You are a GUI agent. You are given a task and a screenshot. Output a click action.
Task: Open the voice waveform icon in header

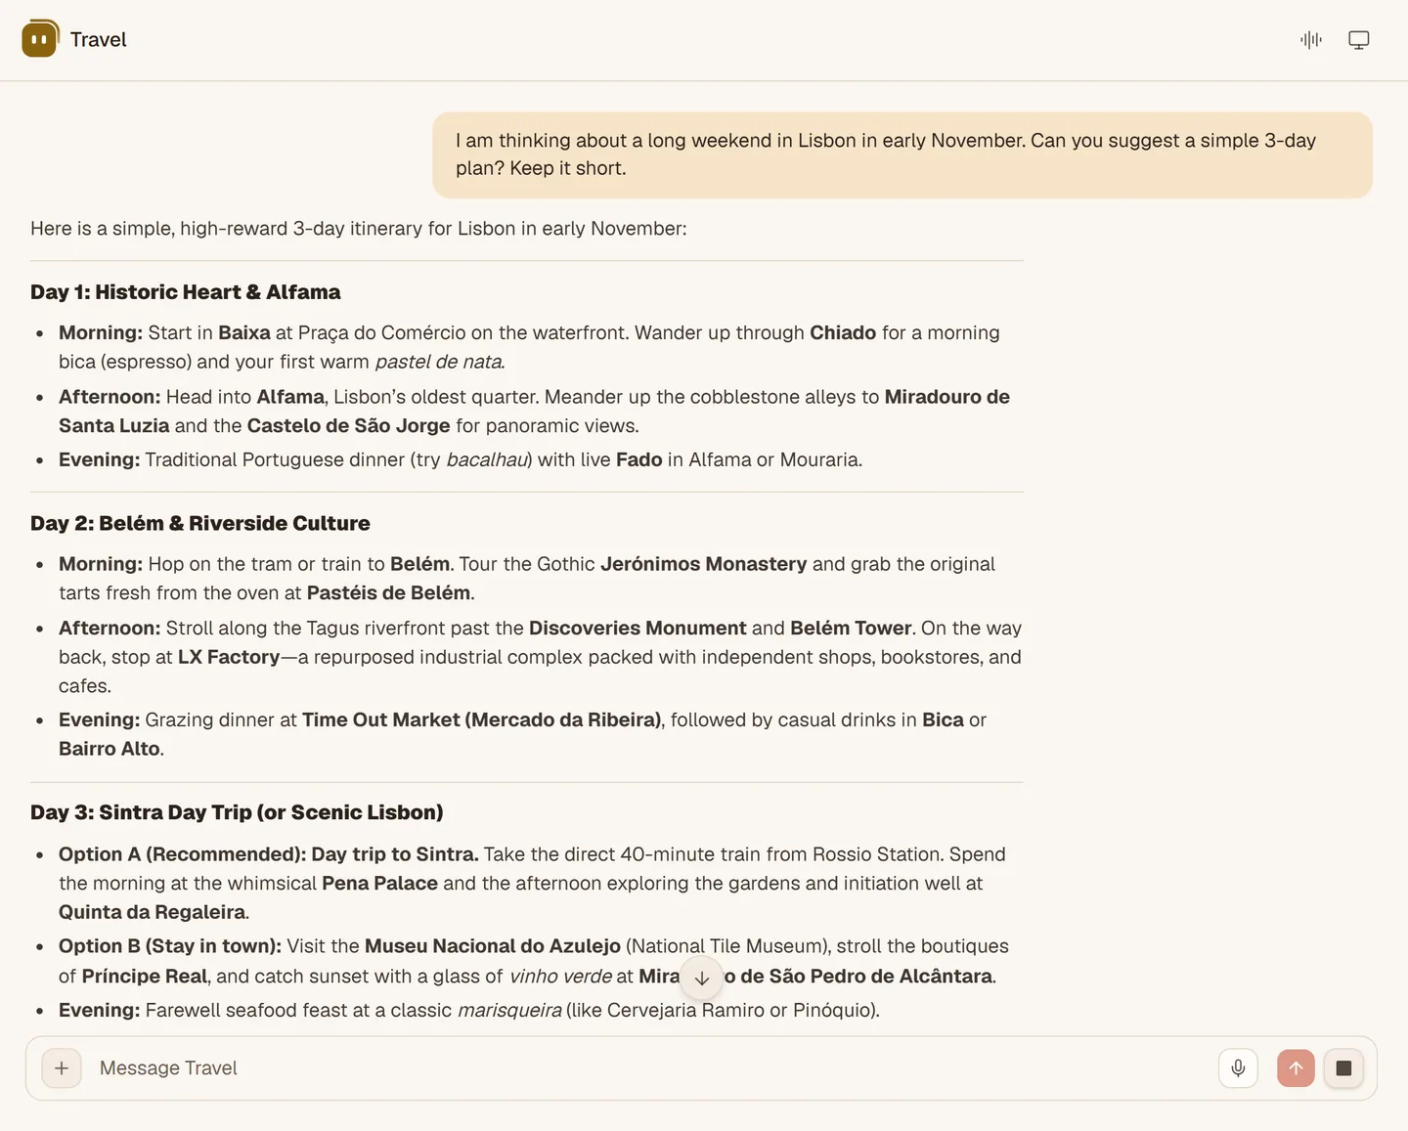pos(1311,40)
